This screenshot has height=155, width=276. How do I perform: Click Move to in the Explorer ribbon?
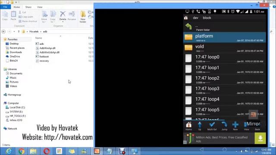(44, 17)
